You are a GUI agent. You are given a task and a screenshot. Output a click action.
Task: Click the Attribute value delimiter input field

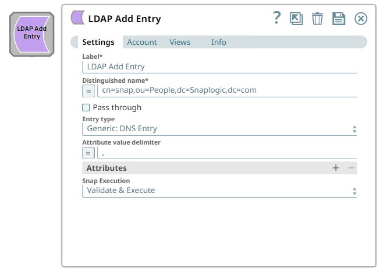point(227,153)
